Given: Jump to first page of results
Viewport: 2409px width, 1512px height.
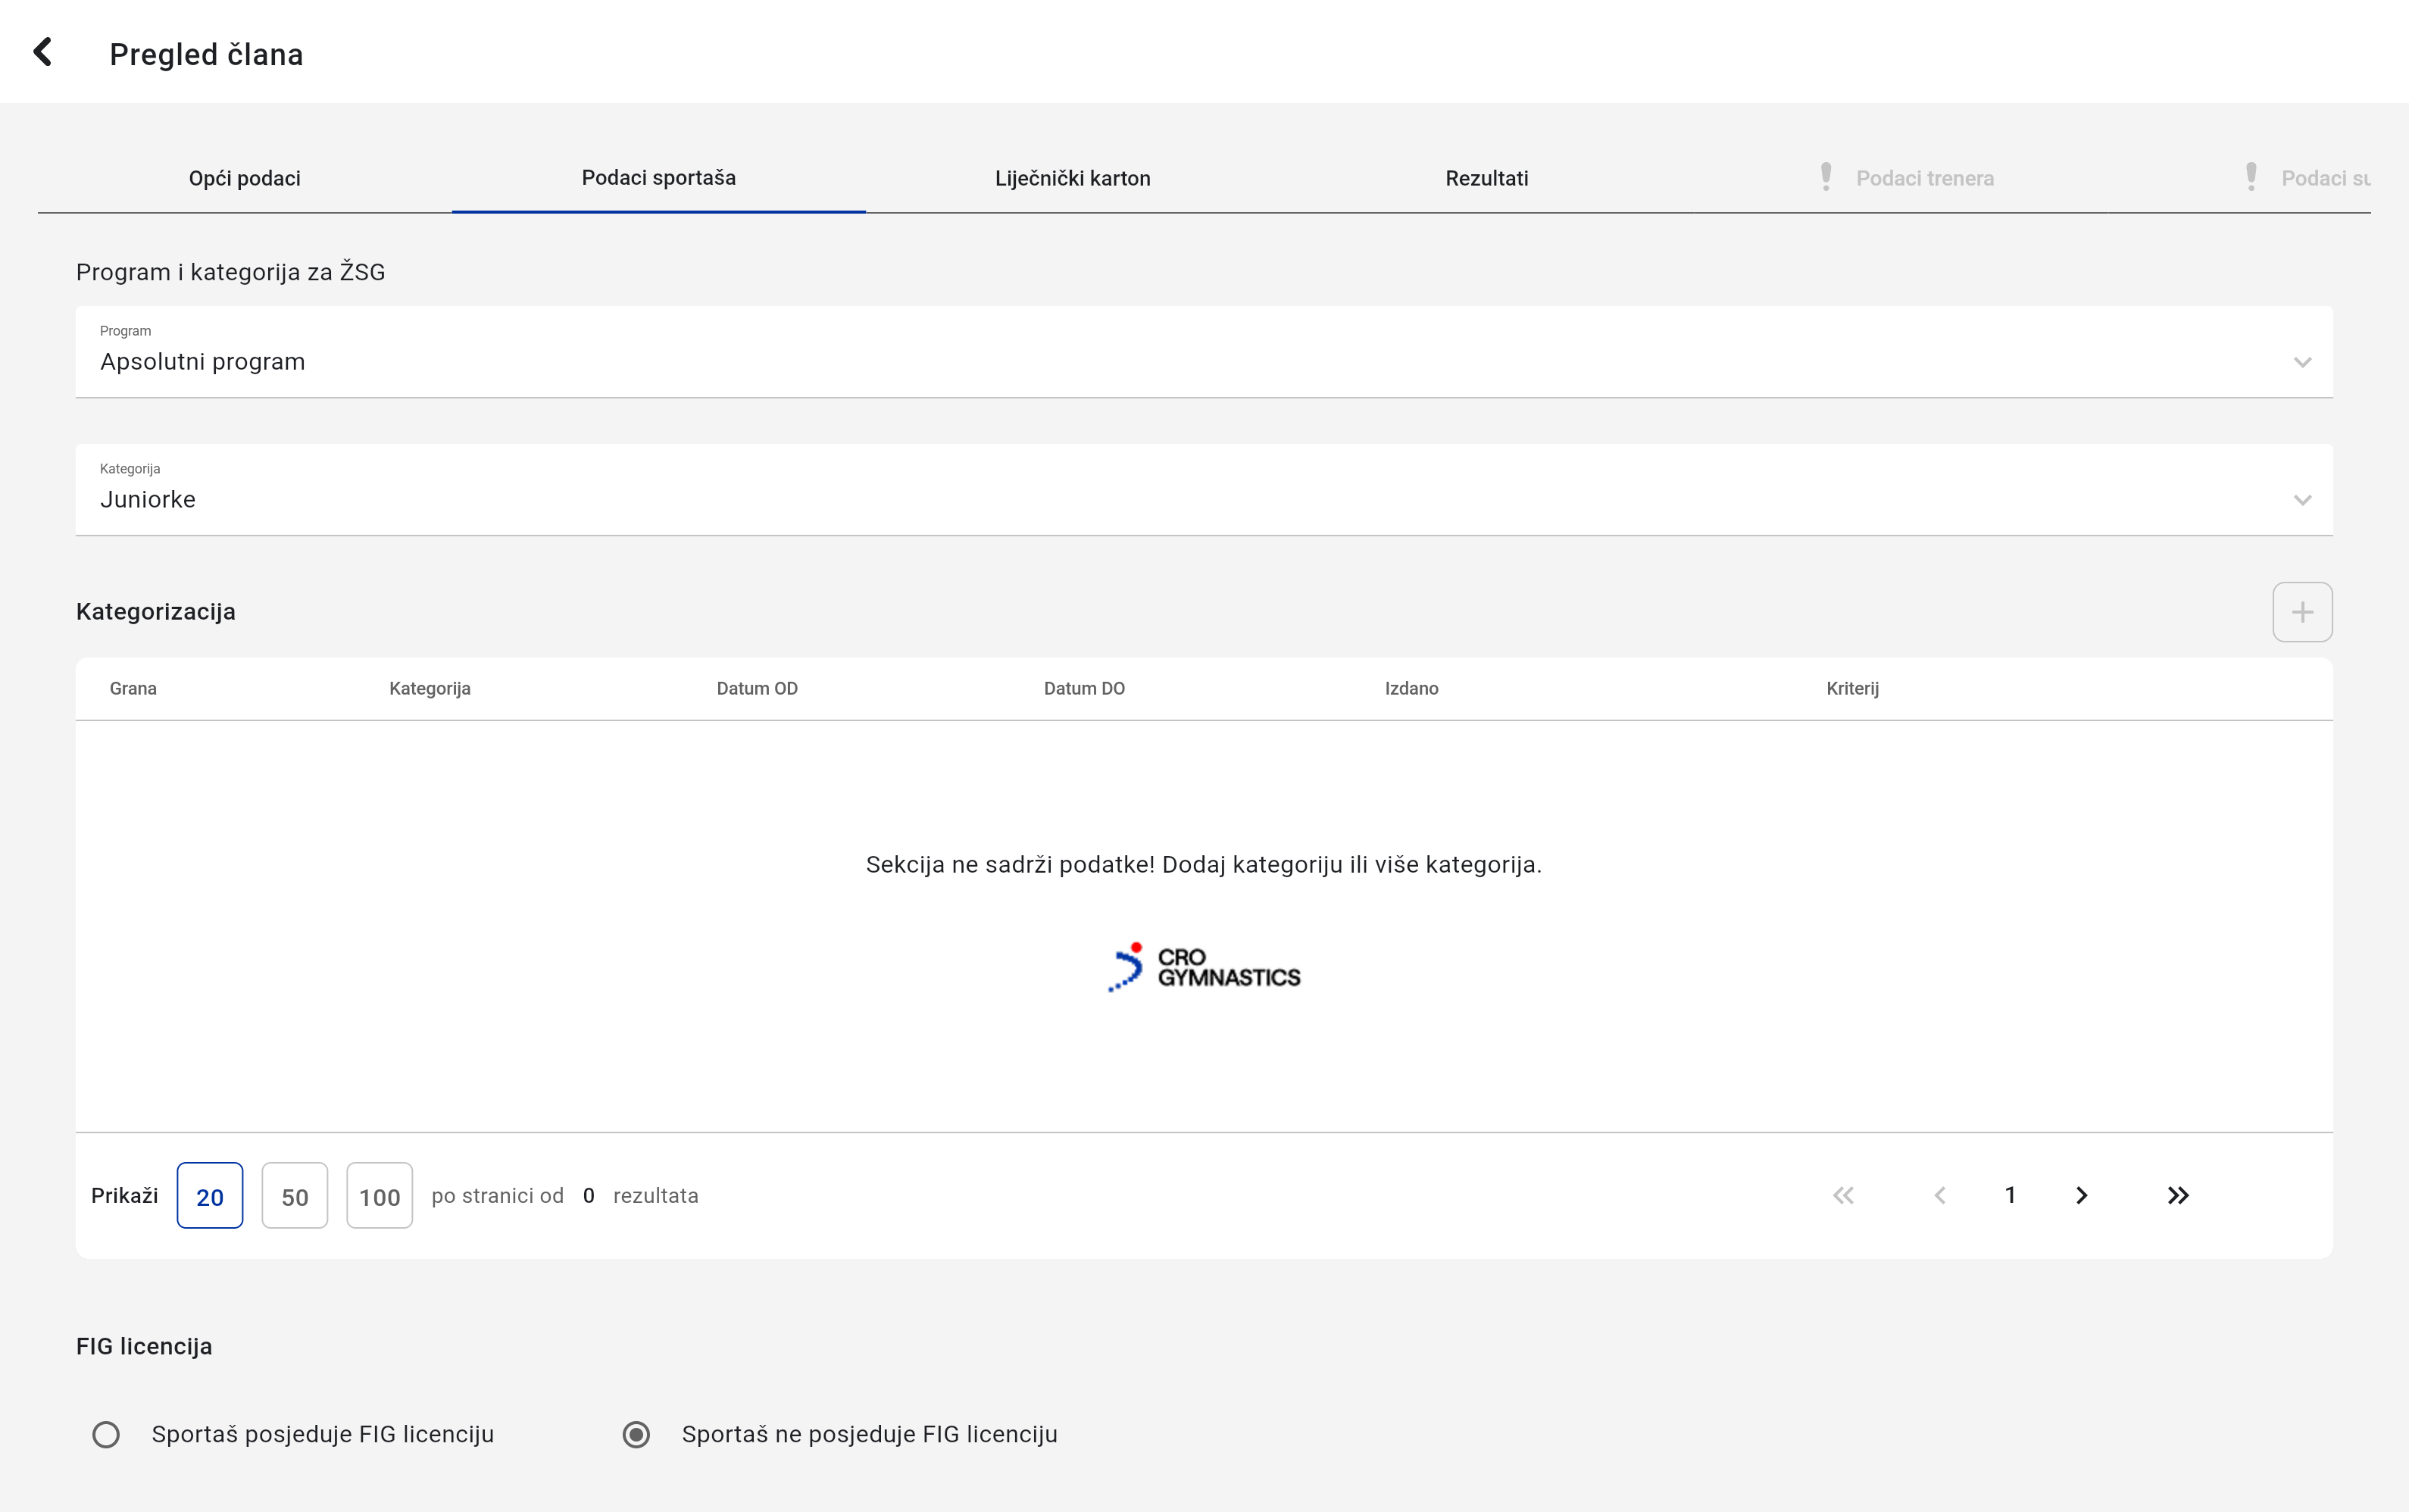Looking at the screenshot, I should point(1843,1195).
